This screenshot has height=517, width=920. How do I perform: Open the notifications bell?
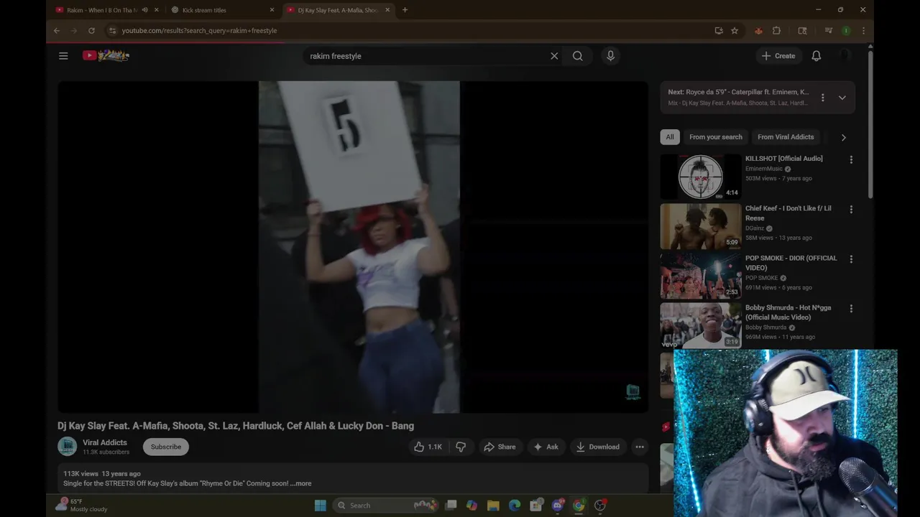[816, 56]
